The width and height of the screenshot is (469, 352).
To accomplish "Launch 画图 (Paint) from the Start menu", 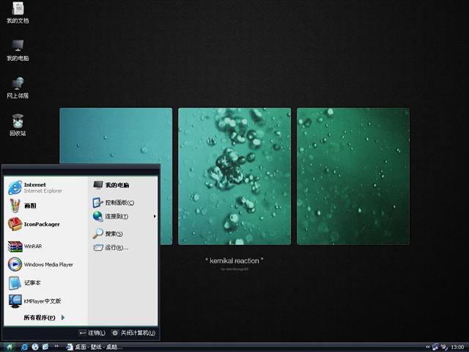I will [x=29, y=206].
